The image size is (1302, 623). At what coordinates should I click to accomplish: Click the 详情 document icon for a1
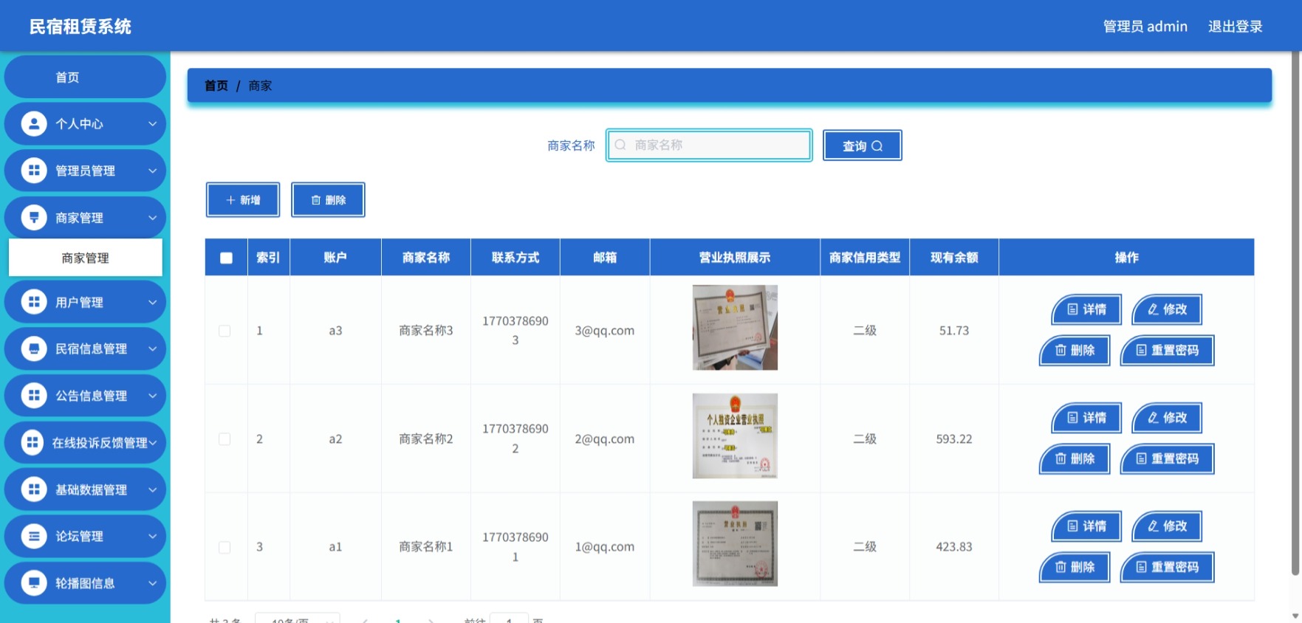(1072, 526)
